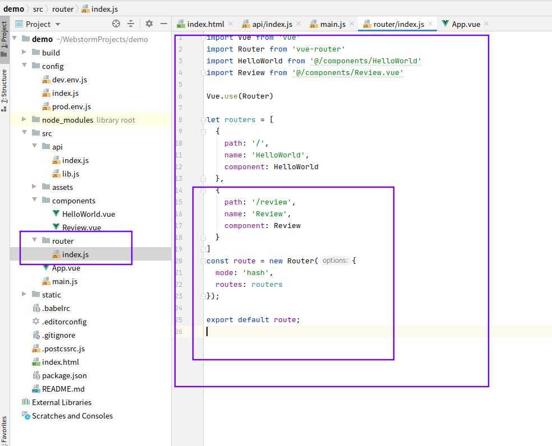Toggle the 7: Structure tool window button
552x446 pixels.
tap(4, 90)
